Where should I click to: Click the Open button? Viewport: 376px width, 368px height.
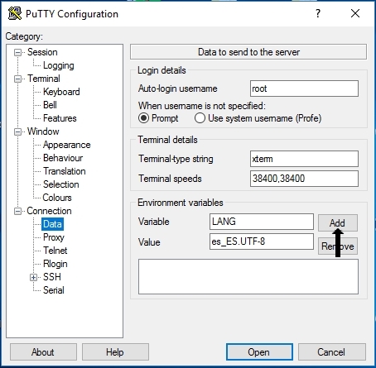pyautogui.click(x=259, y=351)
